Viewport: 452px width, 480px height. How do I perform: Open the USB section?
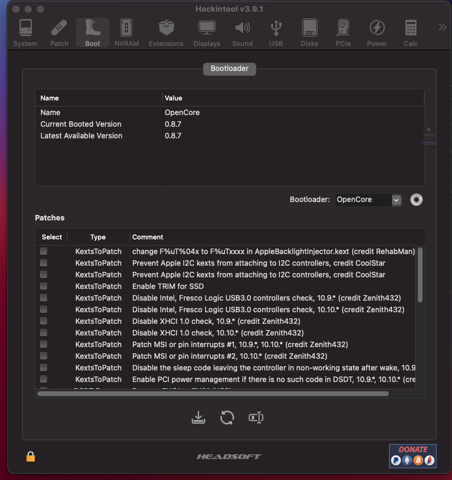point(276,32)
